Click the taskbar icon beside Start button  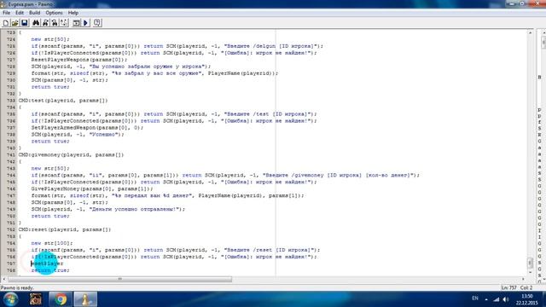click(x=36, y=299)
